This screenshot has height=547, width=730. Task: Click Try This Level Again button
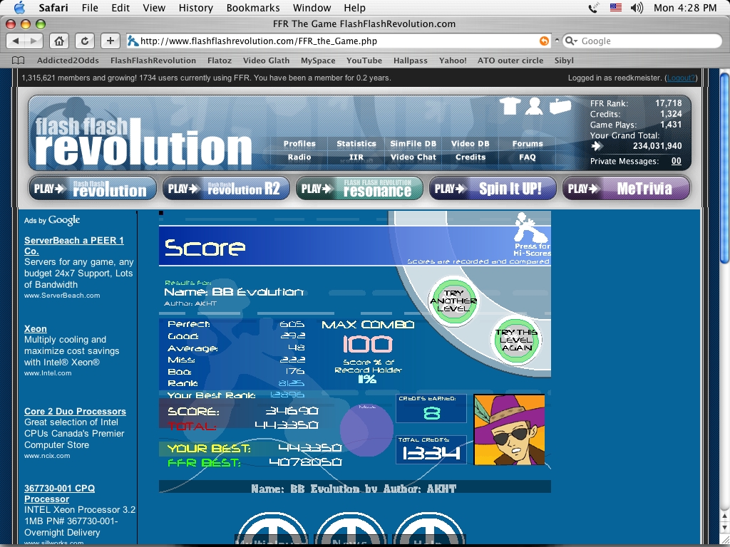[x=516, y=340]
